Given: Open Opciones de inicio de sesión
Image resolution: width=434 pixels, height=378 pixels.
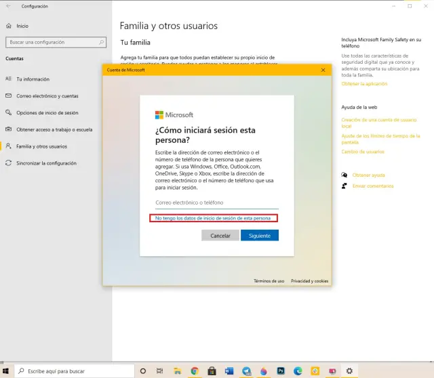Looking at the screenshot, I should pos(47,112).
